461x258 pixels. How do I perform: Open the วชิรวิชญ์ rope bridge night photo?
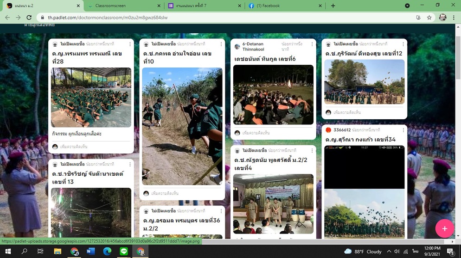pos(91,213)
